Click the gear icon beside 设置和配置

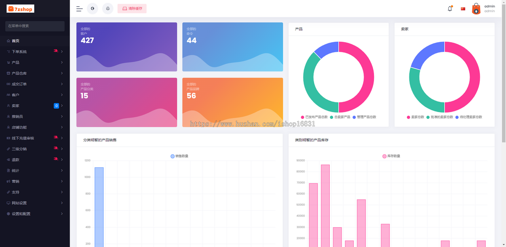8,214
